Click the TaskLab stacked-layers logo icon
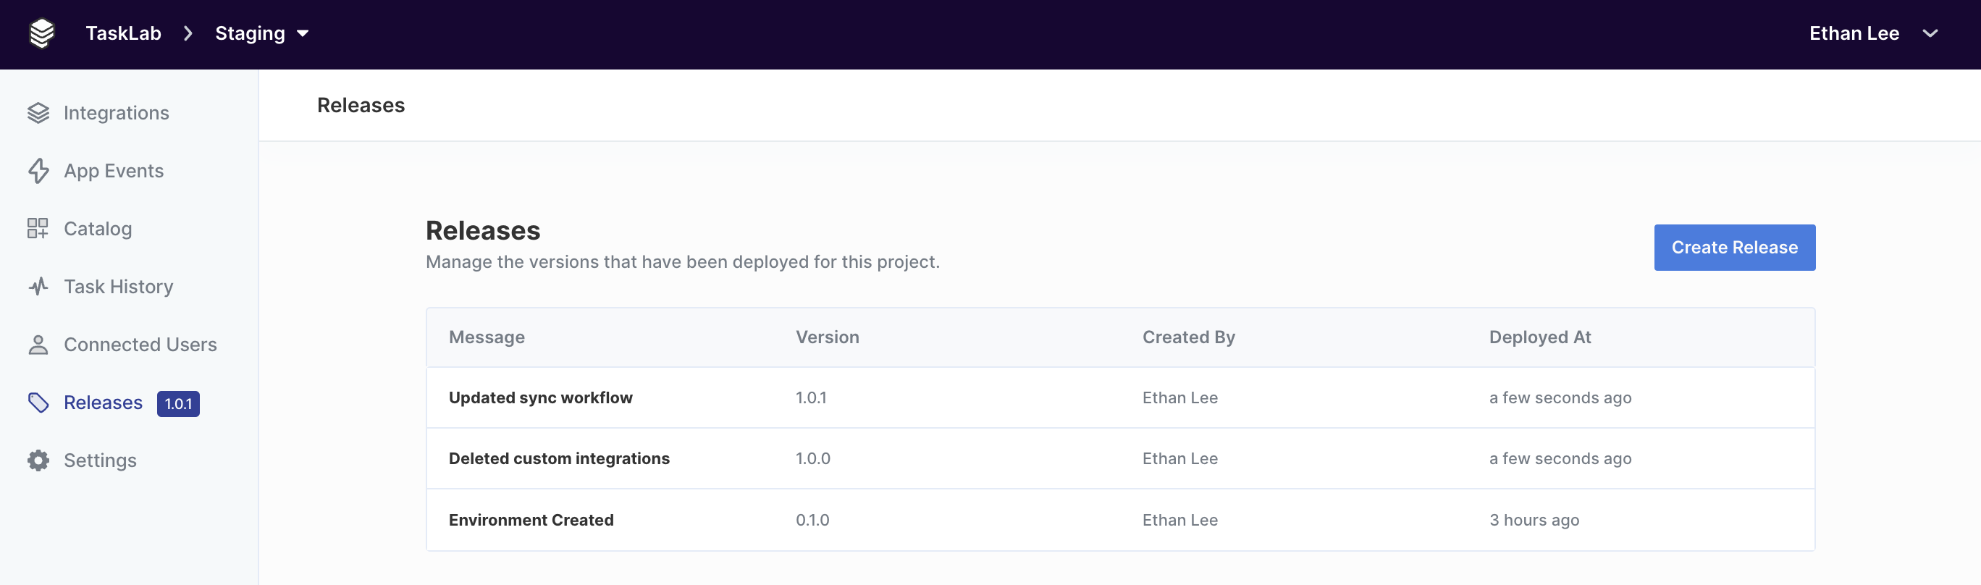Screen dimensions: 1981x585 pos(41,33)
